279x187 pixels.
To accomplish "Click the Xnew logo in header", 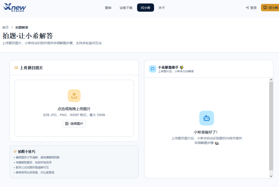I will tap(14, 7).
